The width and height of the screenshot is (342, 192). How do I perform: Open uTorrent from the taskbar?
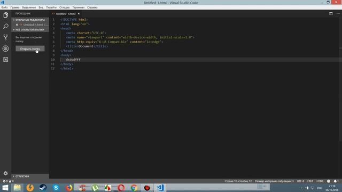coord(95,188)
